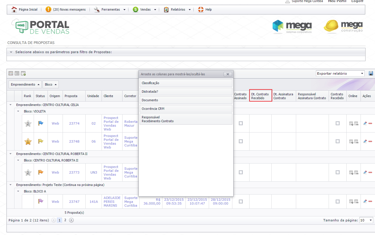Collapse the Empreendimento: CENTRO CULTURAL CELIA group
This screenshot has height=235, width=375.
tap(11, 105)
